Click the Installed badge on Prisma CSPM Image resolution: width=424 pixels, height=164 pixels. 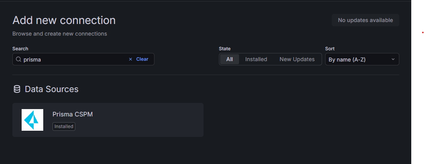[x=64, y=126]
